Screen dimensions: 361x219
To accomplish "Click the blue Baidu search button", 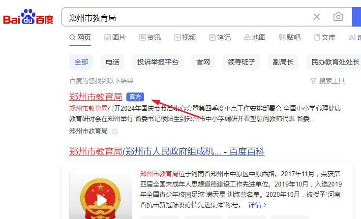I will pyautogui.click(x=357, y=17).
